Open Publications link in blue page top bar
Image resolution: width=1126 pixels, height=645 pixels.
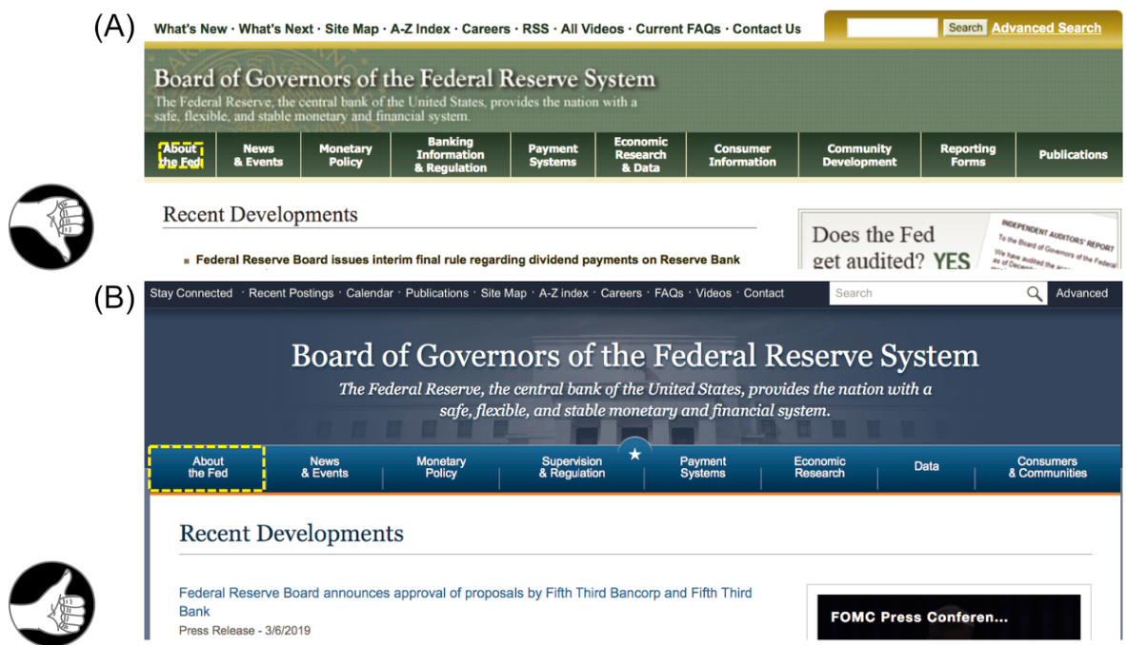point(436,293)
